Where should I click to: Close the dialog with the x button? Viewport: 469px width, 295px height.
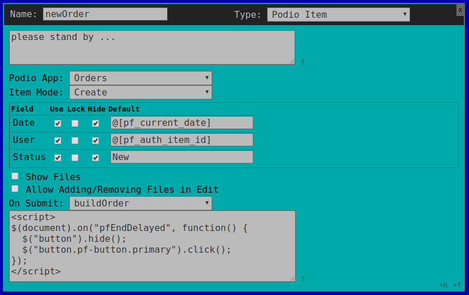pyautogui.click(x=460, y=10)
